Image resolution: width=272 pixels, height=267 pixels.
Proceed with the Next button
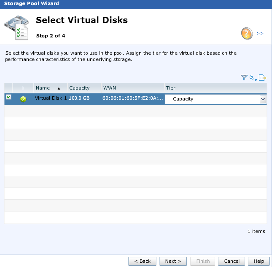(173, 261)
